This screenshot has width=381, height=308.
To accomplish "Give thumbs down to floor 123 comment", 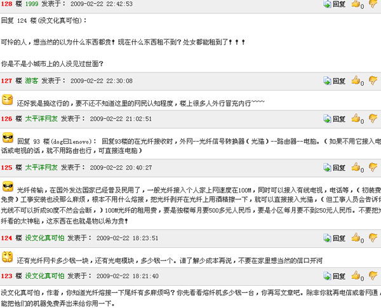I will 373,276.
